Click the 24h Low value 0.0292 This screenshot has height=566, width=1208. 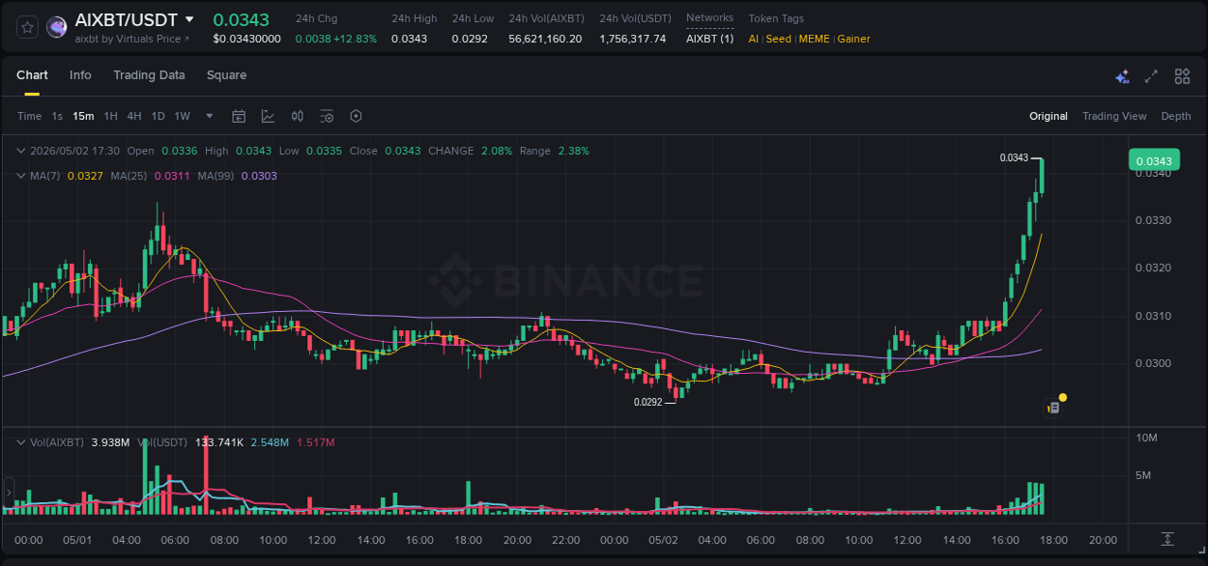469,39
